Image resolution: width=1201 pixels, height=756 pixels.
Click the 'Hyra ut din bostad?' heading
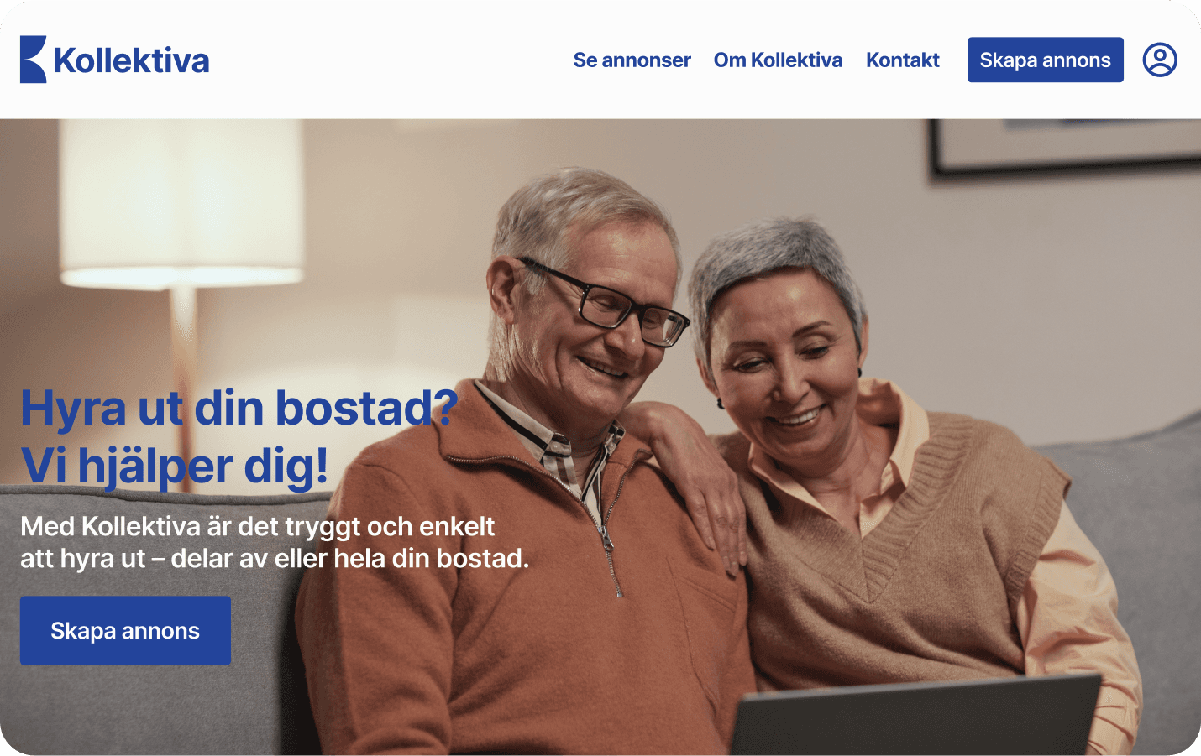tap(239, 409)
